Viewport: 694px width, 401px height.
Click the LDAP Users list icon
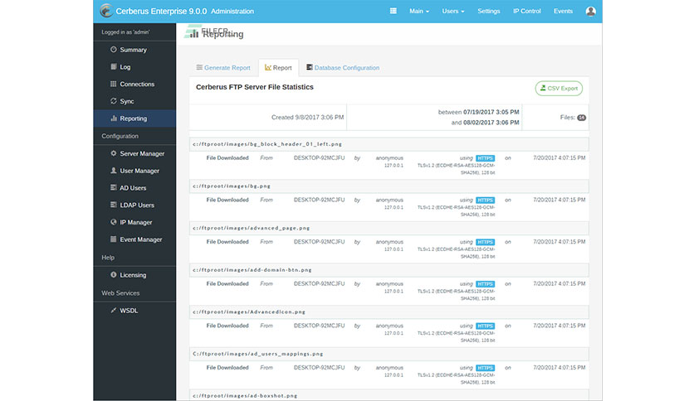(x=113, y=205)
